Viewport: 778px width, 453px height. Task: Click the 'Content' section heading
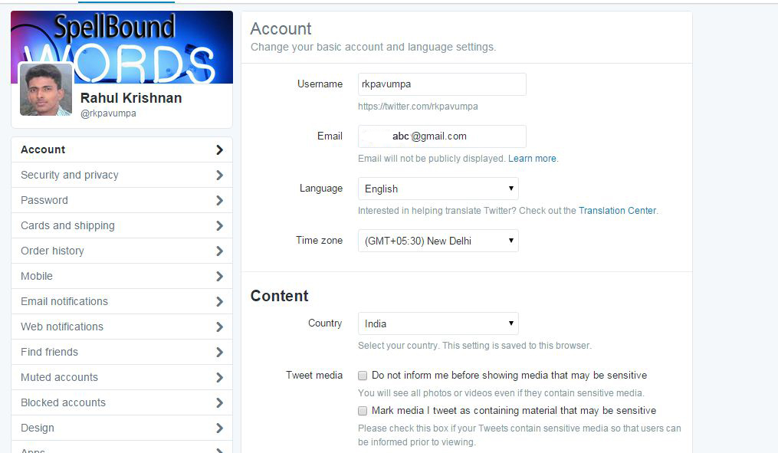(x=279, y=296)
